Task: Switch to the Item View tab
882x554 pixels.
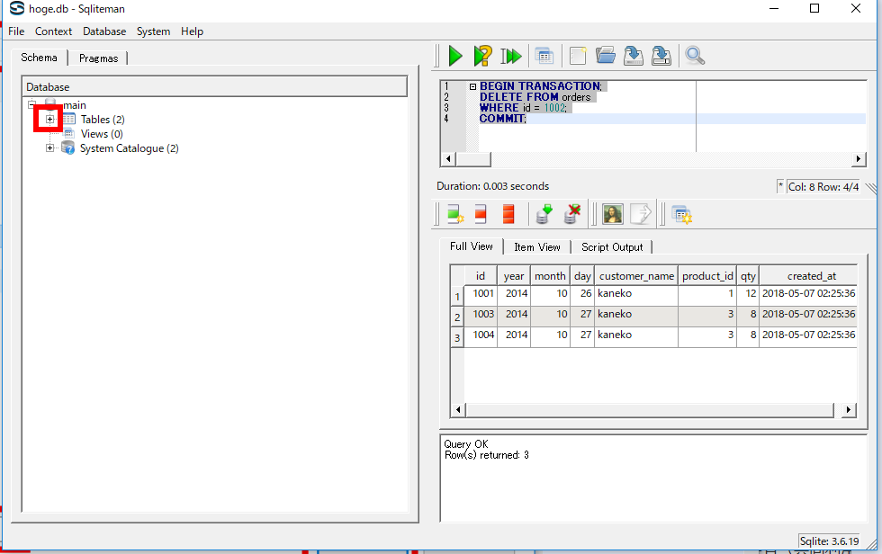Action: pyautogui.click(x=537, y=247)
